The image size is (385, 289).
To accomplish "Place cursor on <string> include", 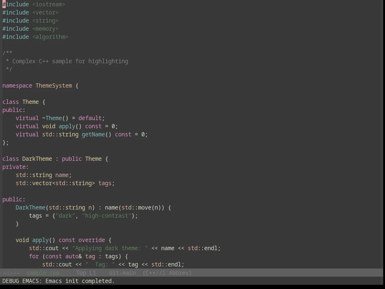I will click(x=45, y=20).
